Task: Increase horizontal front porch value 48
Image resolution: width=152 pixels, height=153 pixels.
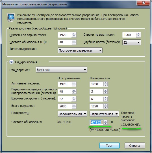Action: [x=74, y=90]
